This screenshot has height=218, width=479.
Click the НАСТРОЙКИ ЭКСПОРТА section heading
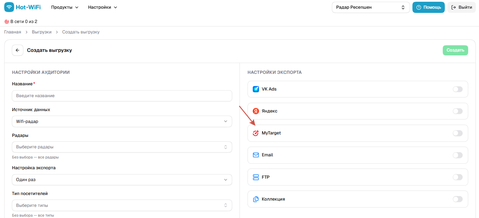tap(275, 72)
